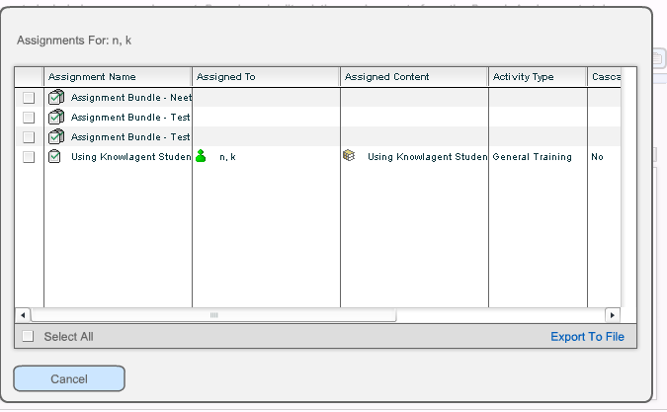Click the Assigned To column header

(265, 77)
